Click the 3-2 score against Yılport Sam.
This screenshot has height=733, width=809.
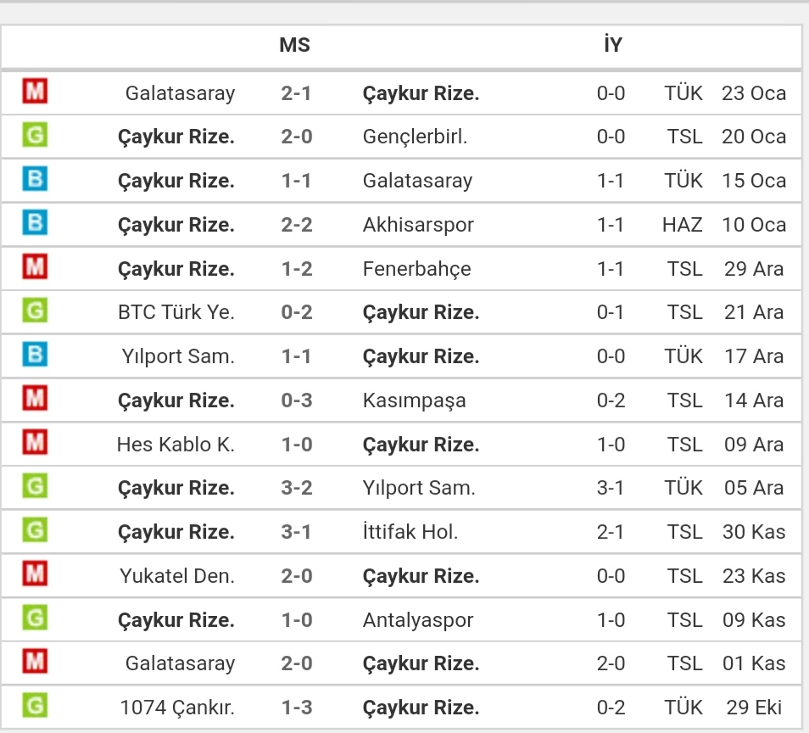tap(297, 488)
